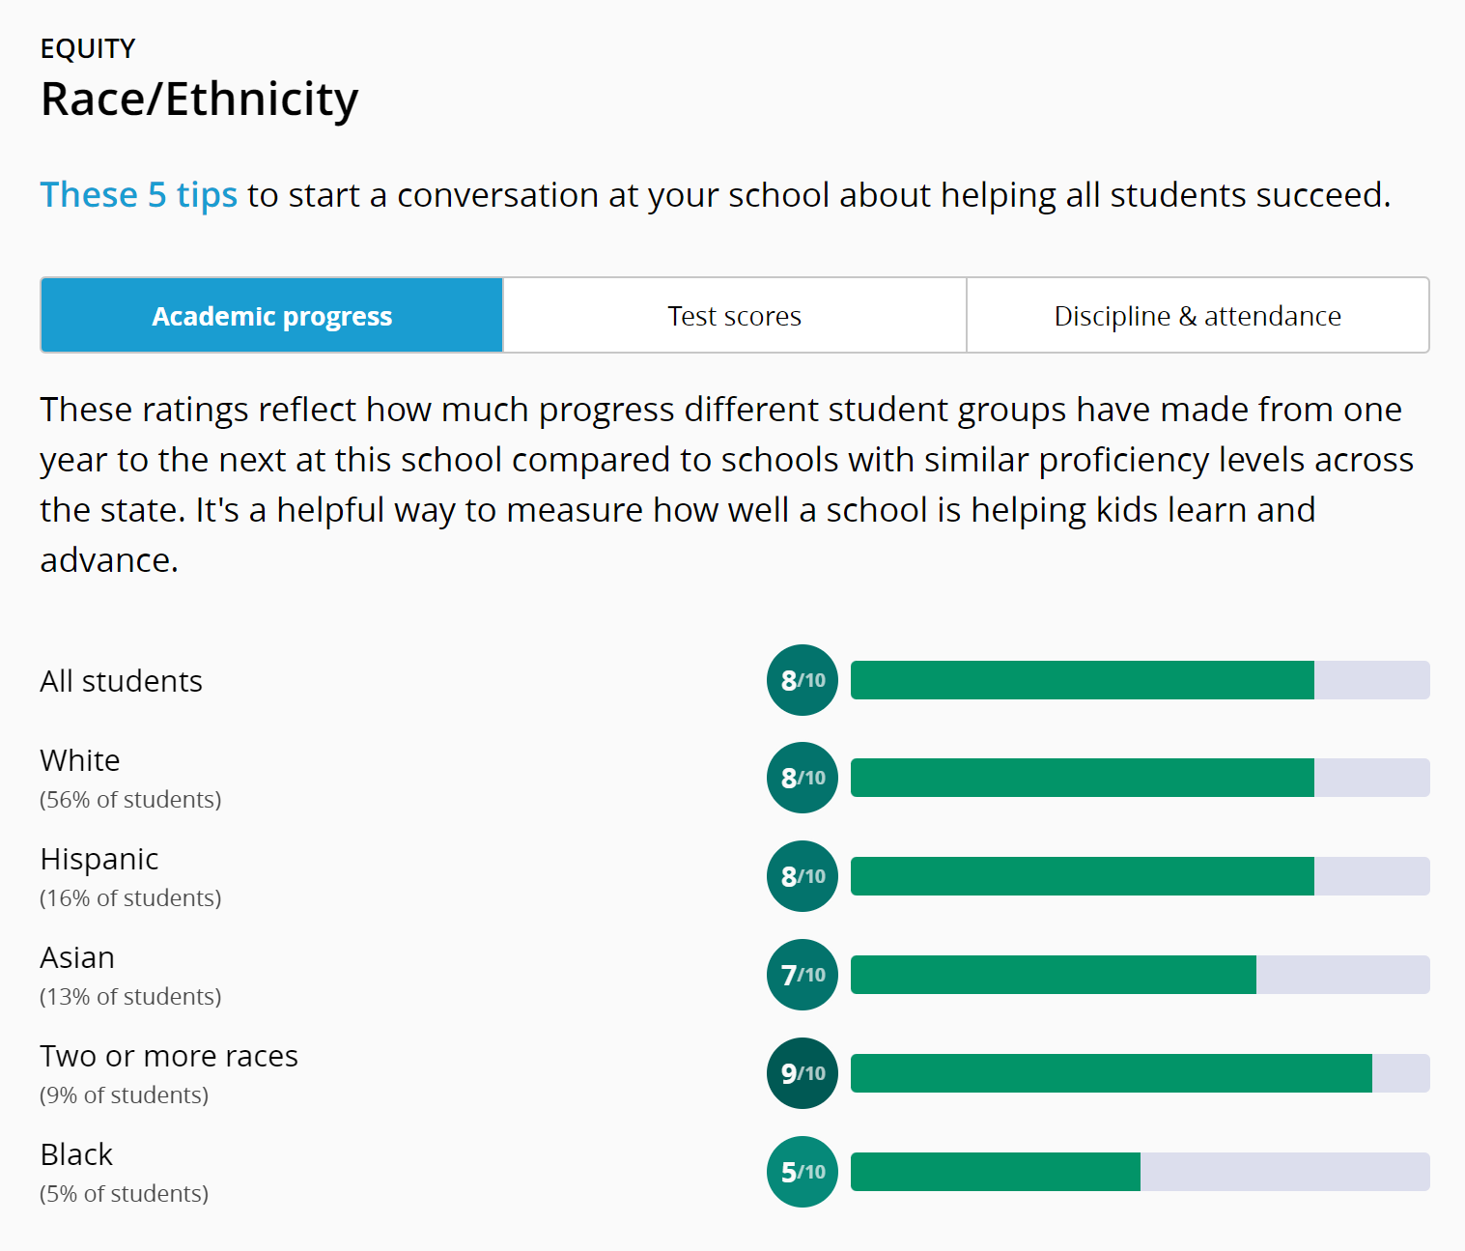Click the Asian students progress bar
This screenshot has height=1251, width=1465.
click(1140, 975)
